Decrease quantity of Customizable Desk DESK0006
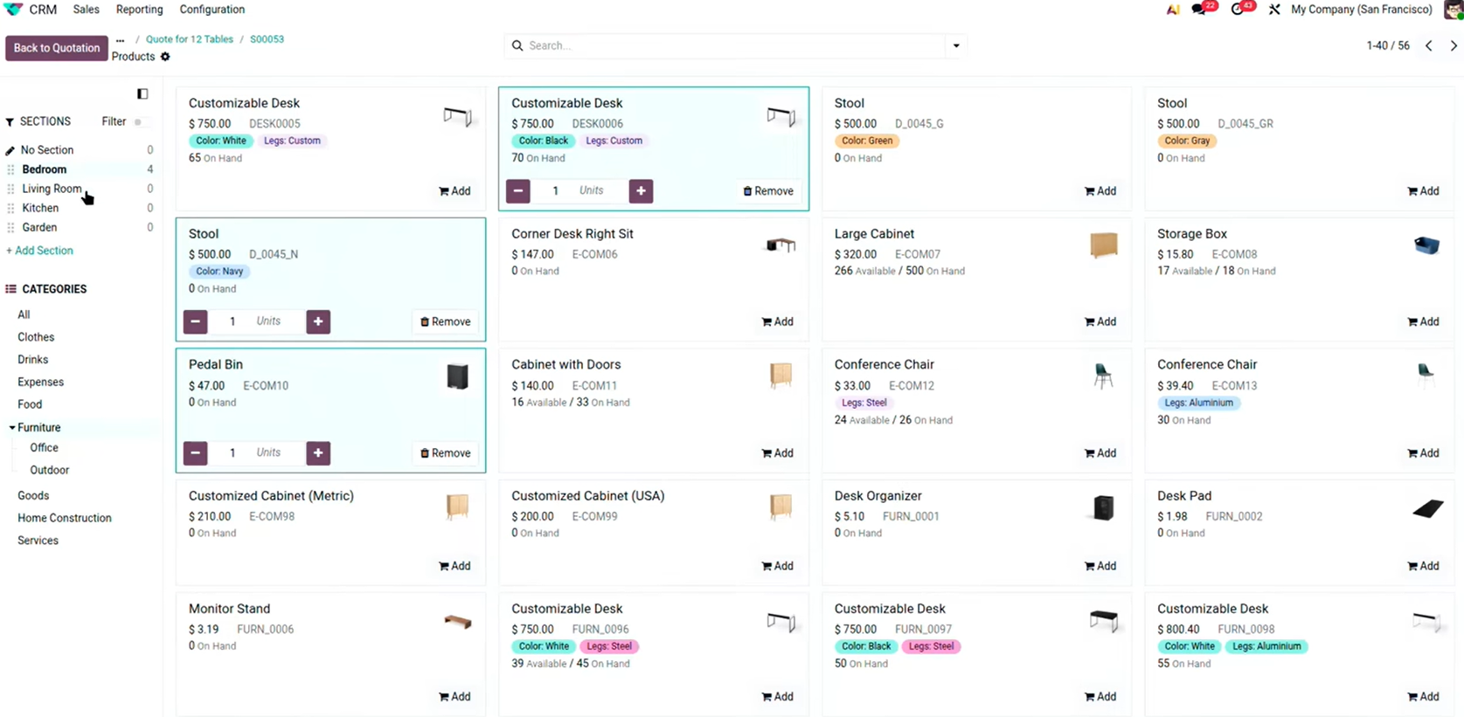The width and height of the screenshot is (1464, 717). (518, 191)
